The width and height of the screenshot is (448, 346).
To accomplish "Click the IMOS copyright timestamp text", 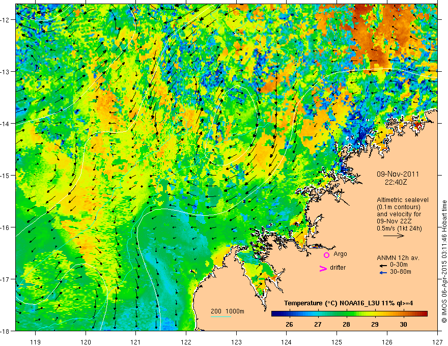I will click(x=444, y=261).
